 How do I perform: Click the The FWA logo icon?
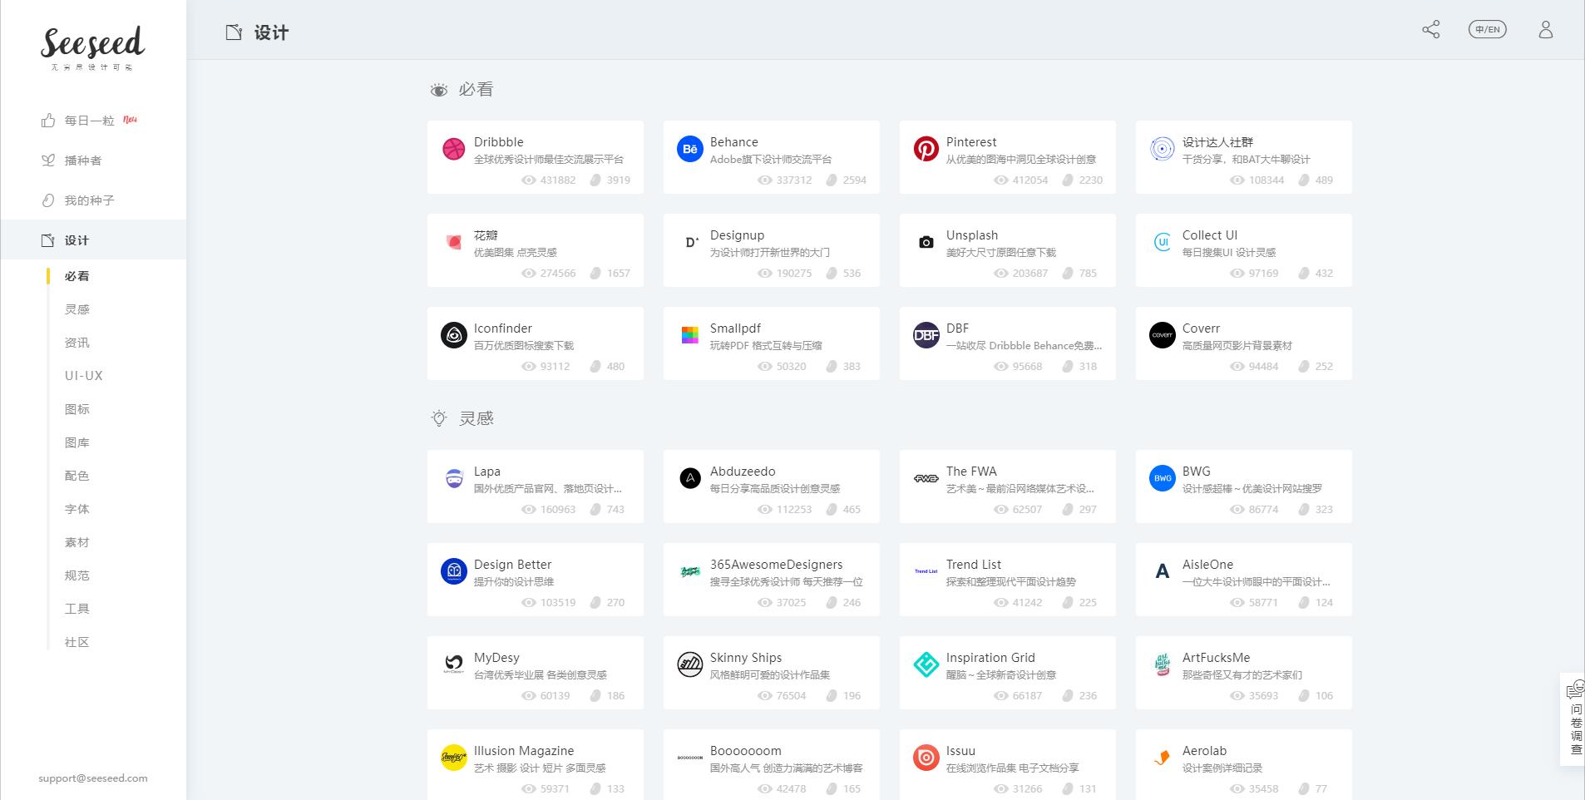926,478
